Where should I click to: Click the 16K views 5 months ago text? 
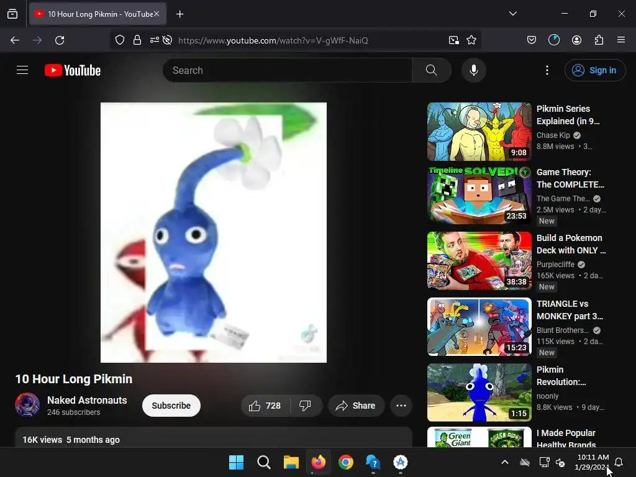pos(71,440)
